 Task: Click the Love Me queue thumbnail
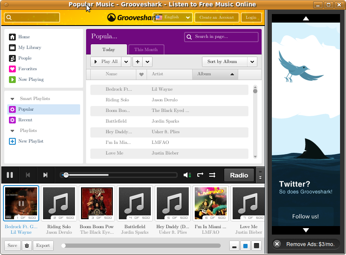click(x=248, y=203)
